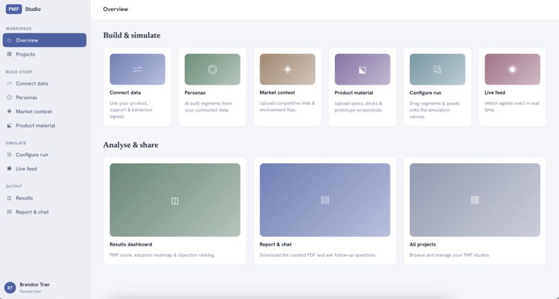
Task: Open Connect data sidebar item
Action: (44, 83)
